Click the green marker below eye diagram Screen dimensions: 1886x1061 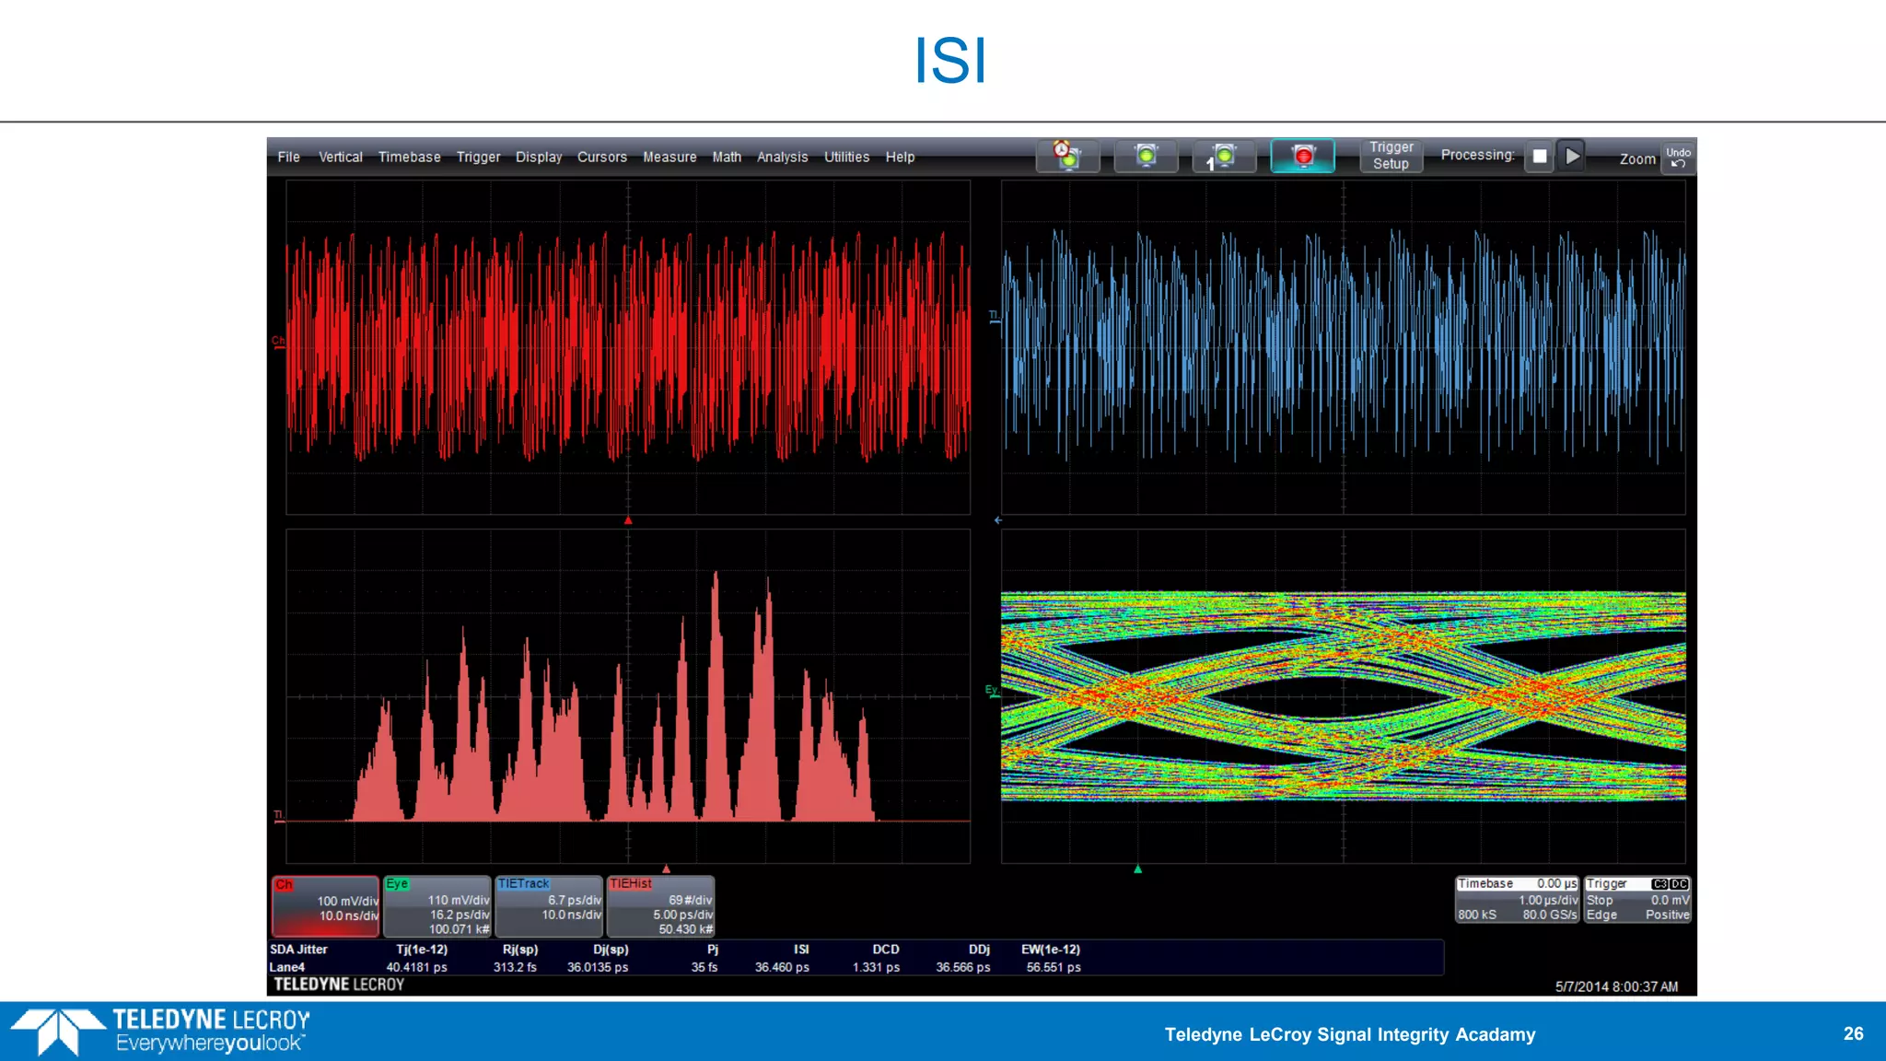click(1137, 869)
